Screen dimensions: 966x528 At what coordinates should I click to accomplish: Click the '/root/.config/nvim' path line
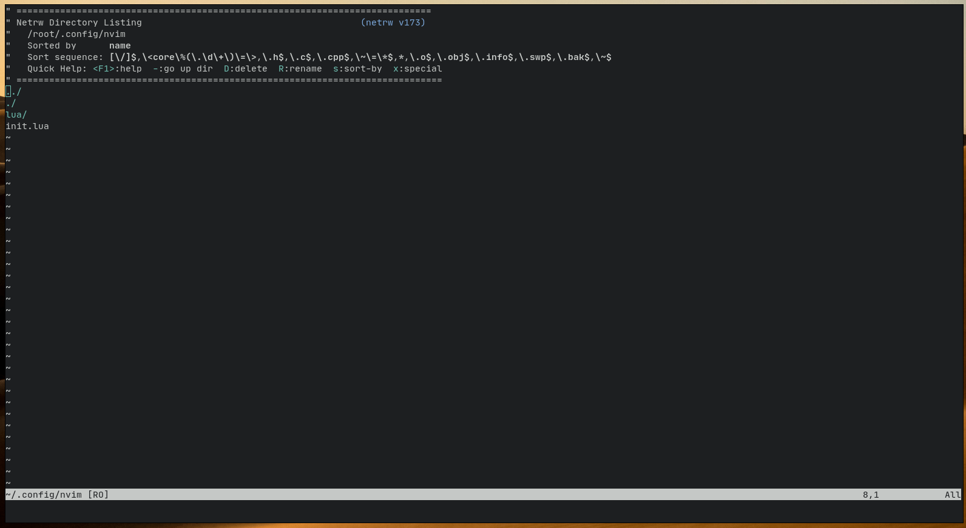point(76,34)
